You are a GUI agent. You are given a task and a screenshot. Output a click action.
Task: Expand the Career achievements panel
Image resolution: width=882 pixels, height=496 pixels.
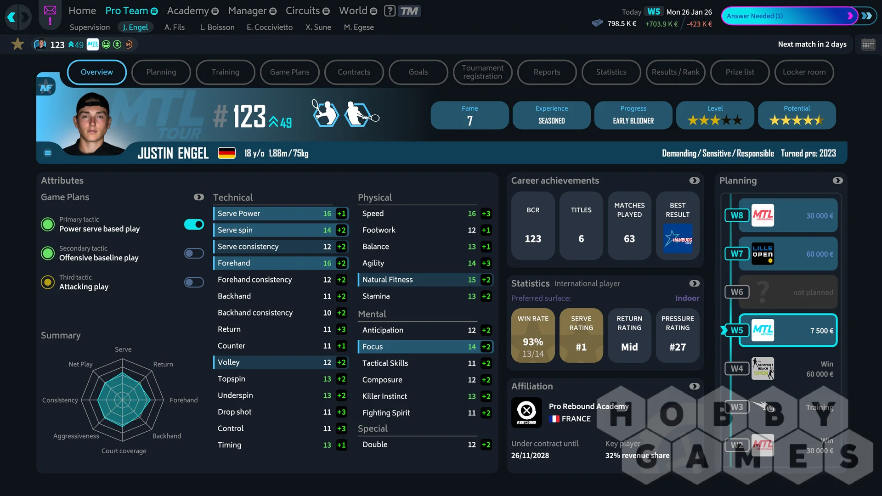click(x=694, y=180)
